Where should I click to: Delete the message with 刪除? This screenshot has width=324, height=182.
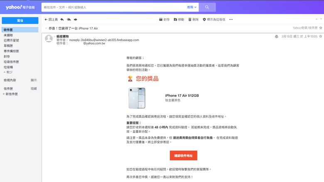coord(194,20)
